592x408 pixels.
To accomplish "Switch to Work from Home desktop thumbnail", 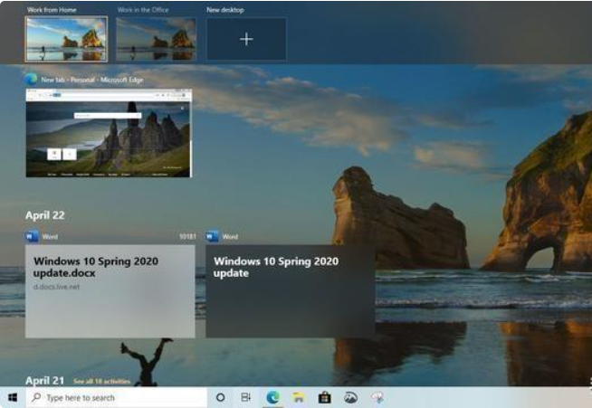I will [x=66, y=39].
